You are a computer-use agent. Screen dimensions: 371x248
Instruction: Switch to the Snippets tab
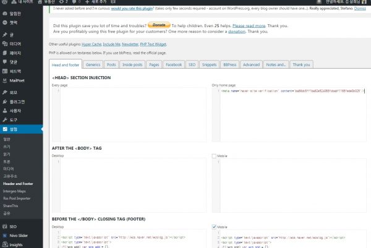coord(209,64)
